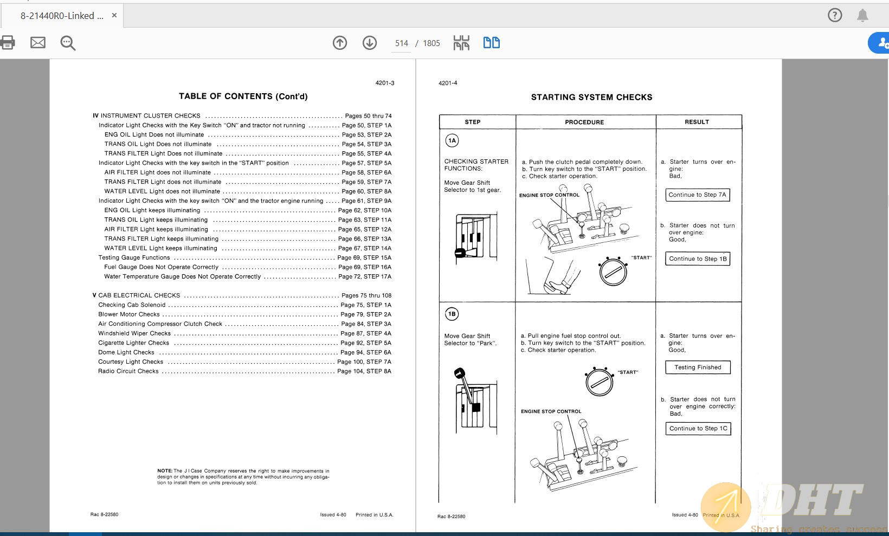889x536 pixels.
Task: Click the blue sign-in account icon
Action: click(x=881, y=42)
